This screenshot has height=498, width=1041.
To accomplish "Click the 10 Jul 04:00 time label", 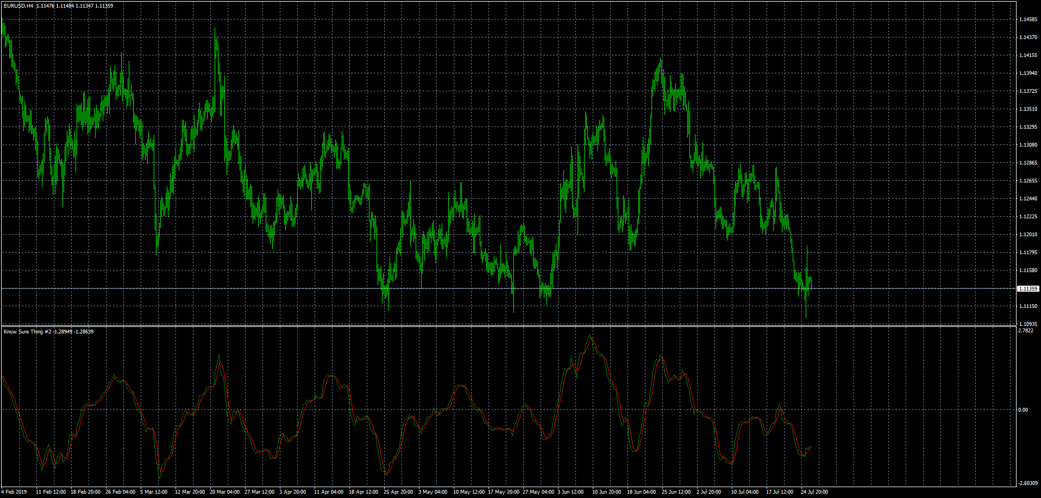I will [745, 492].
